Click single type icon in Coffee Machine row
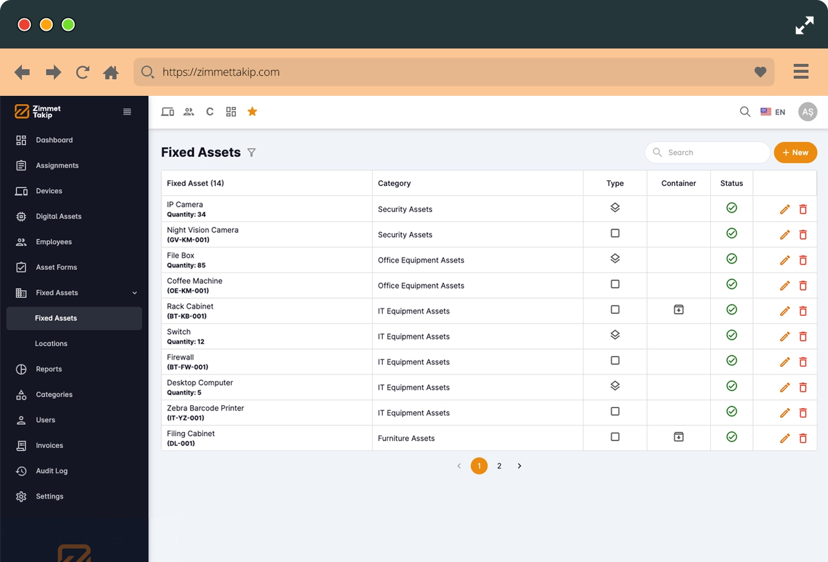828x562 pixels. (615, 284)
